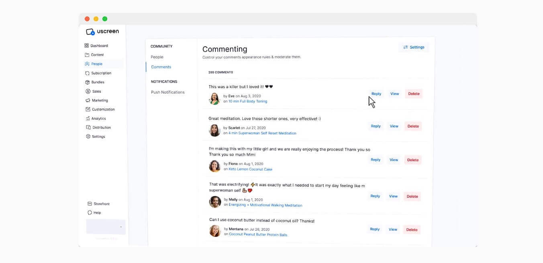Open the Dashboard from the sidebar
The height and width of the screenshot is (263, 543).
(x=100, y=45)
